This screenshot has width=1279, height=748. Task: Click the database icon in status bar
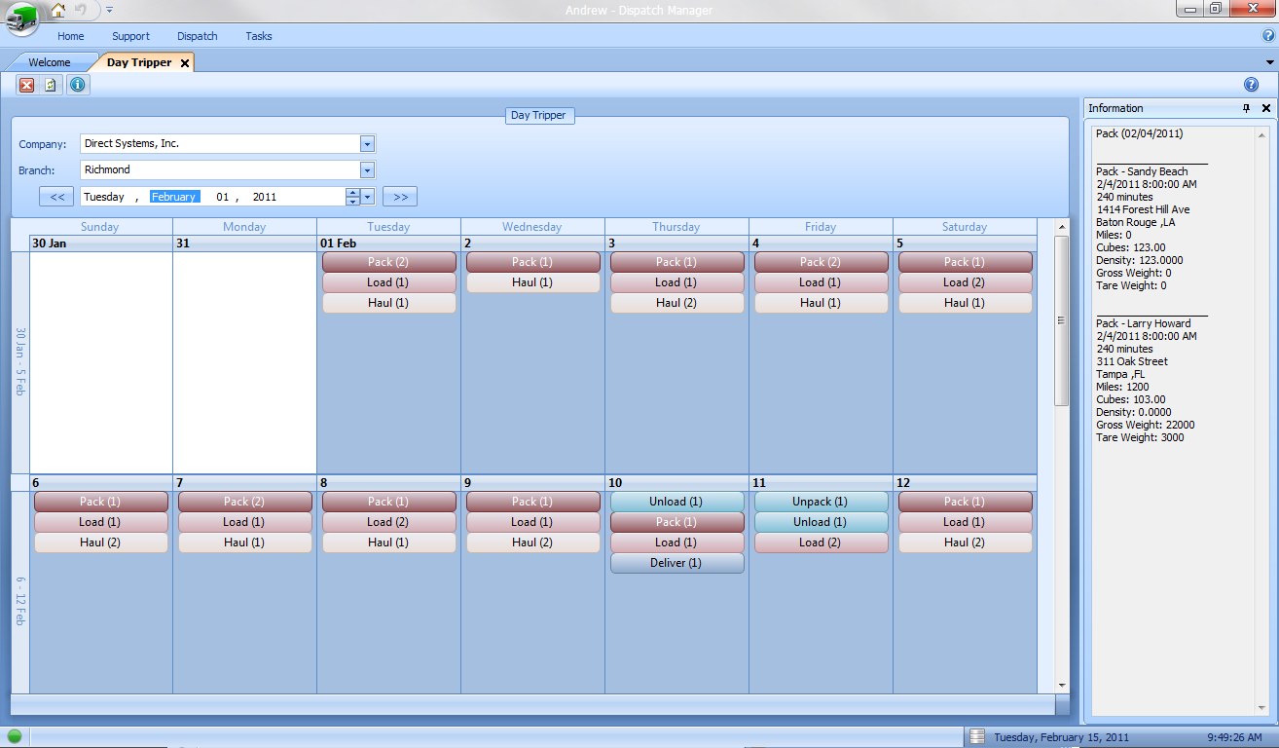click(977, 737)
